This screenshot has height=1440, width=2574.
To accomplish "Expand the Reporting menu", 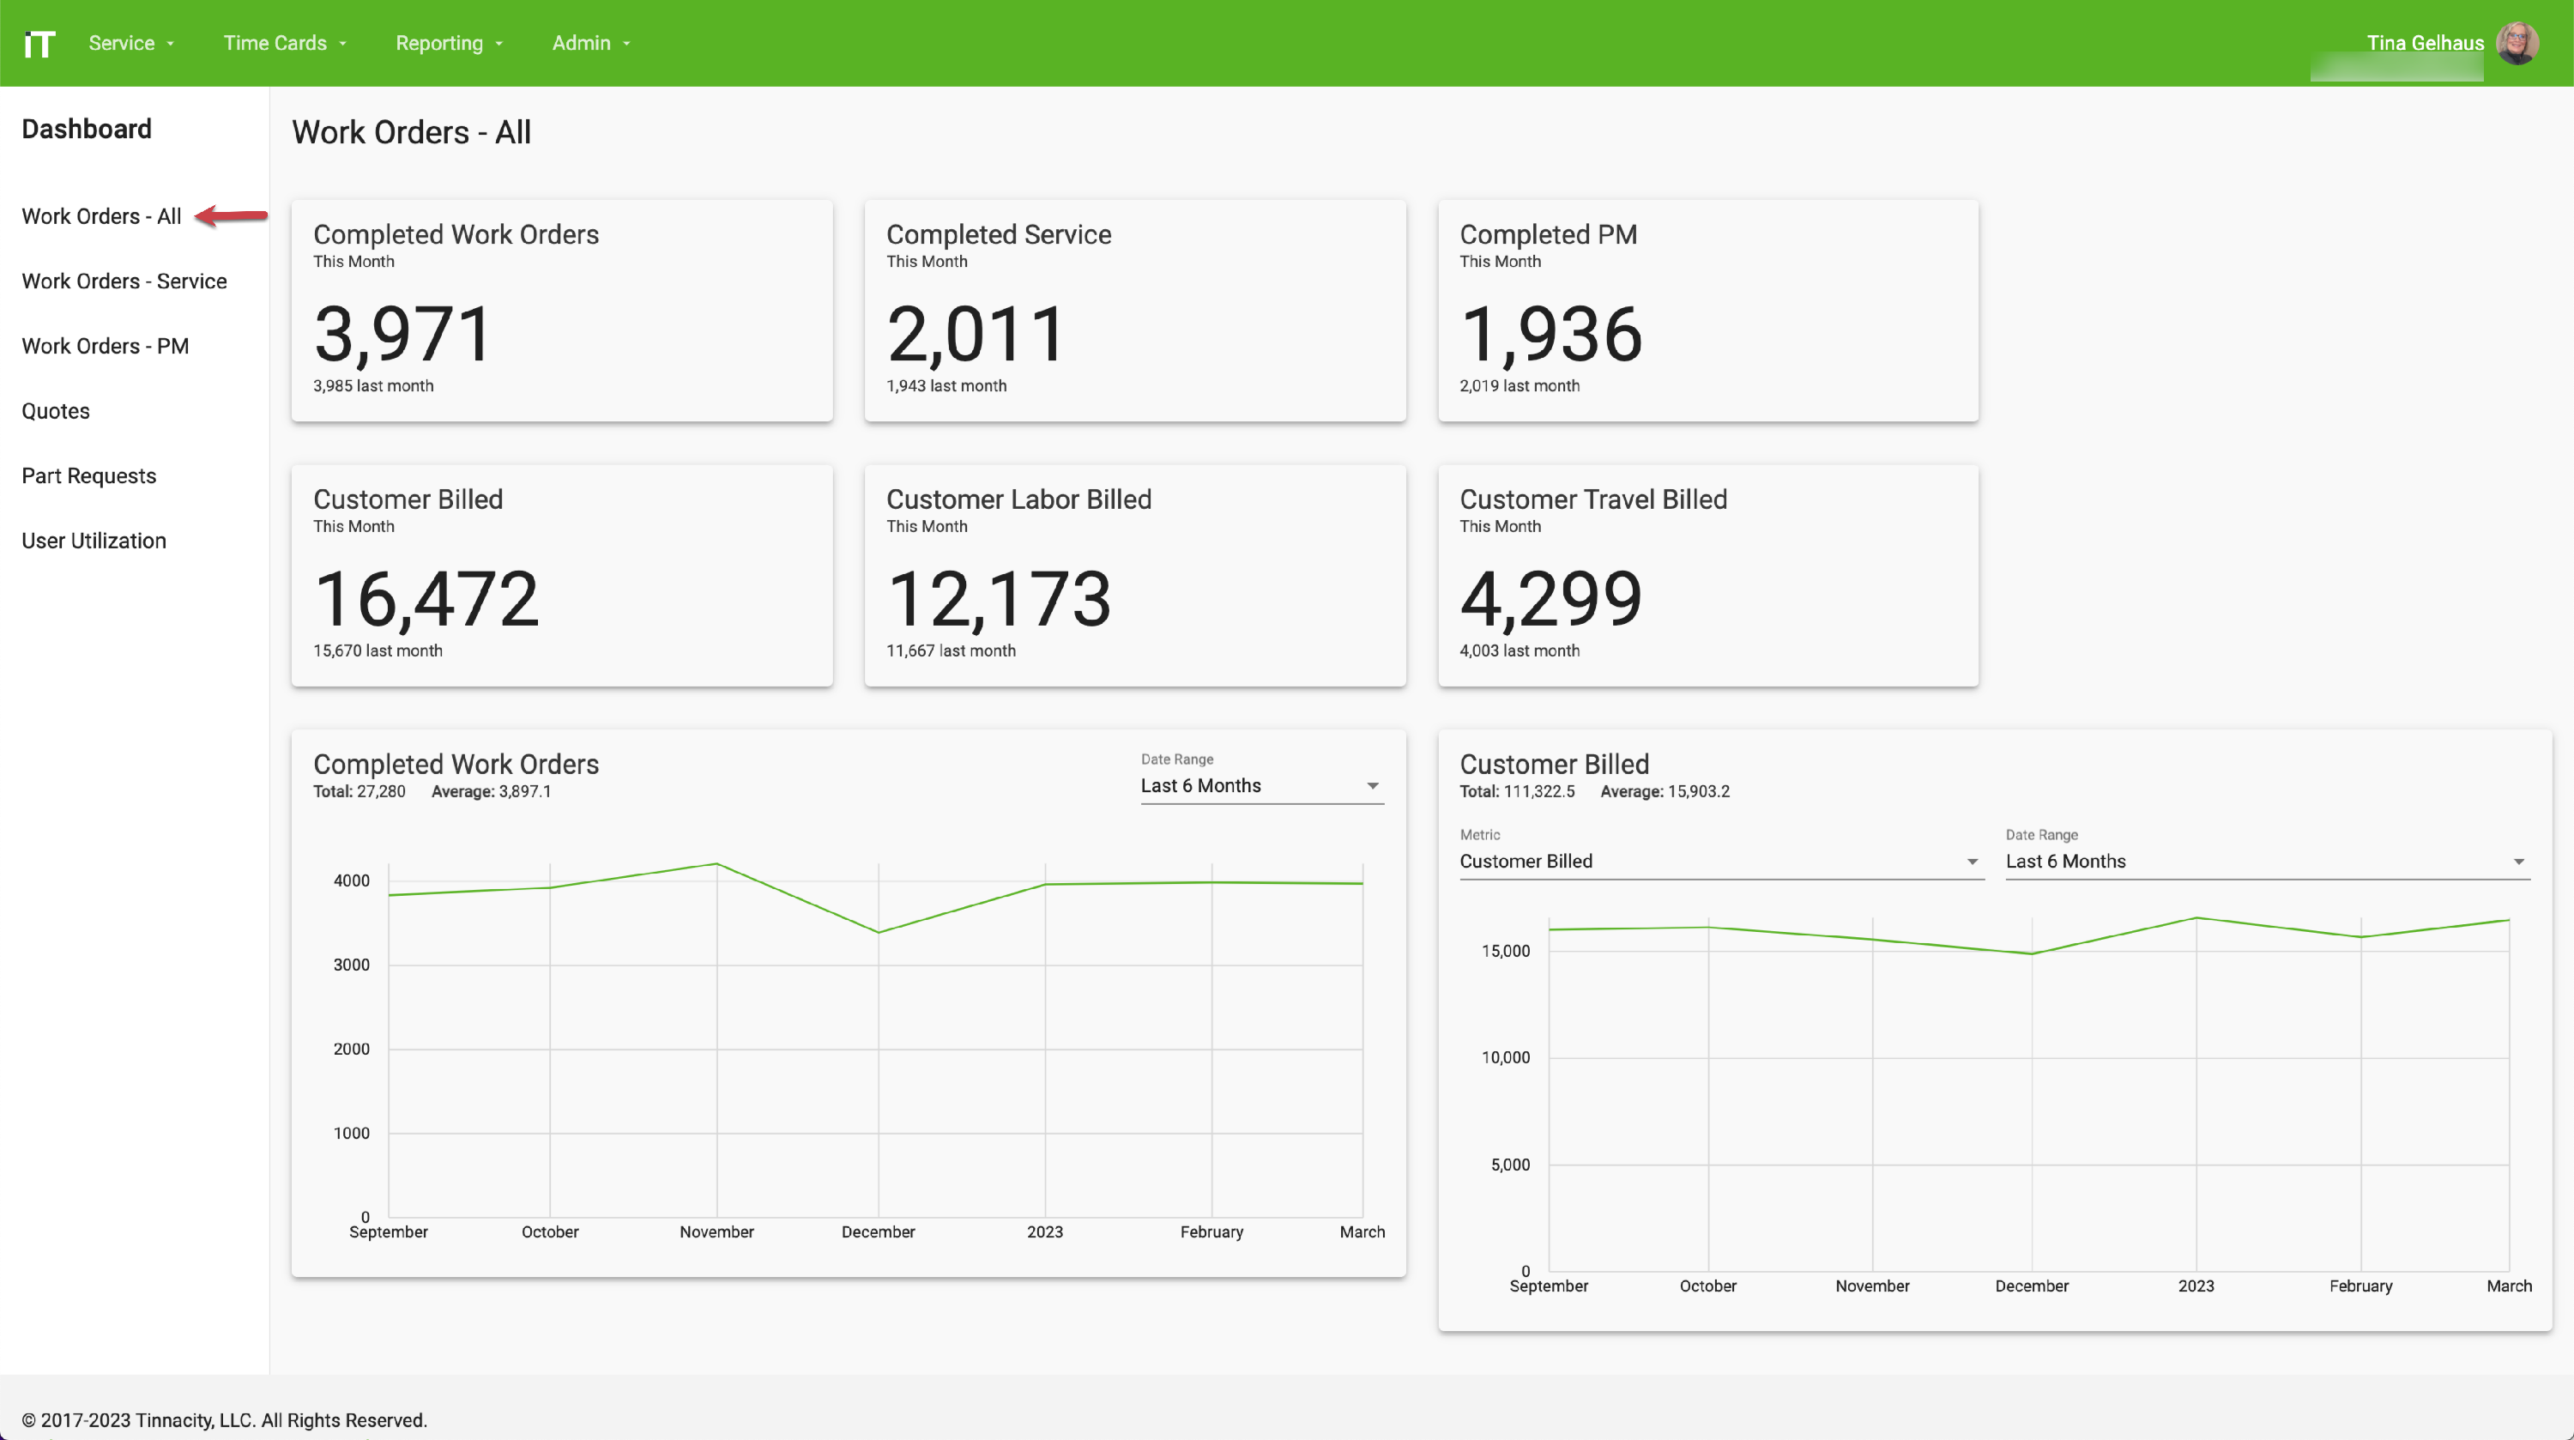I will click(449, 43).
